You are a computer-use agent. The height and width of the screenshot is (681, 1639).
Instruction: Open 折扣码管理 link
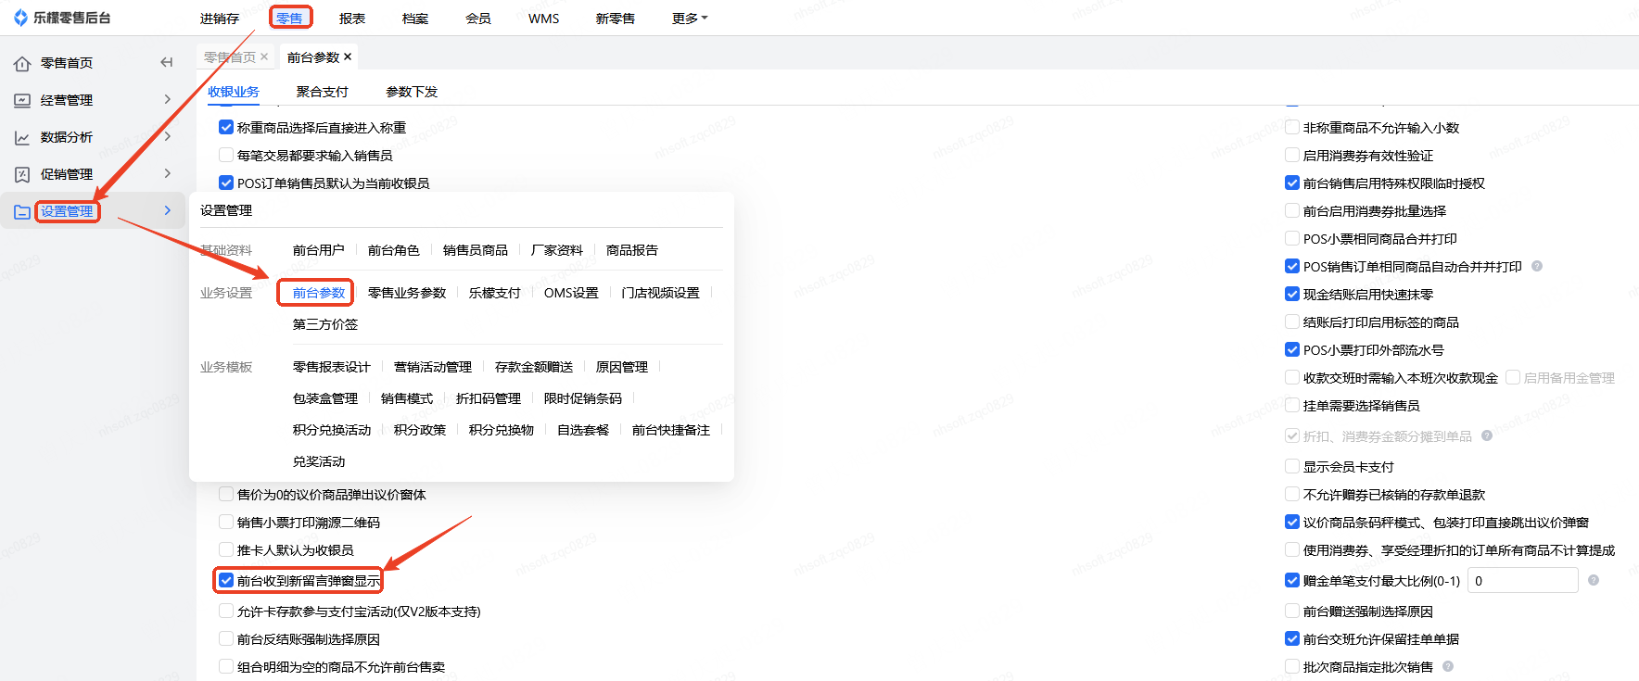click(x=489, y=398)
